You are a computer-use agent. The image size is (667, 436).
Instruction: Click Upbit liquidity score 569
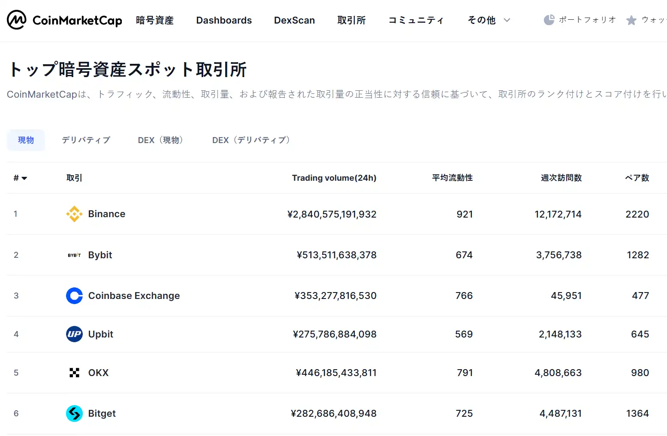[x=464, y=334]
